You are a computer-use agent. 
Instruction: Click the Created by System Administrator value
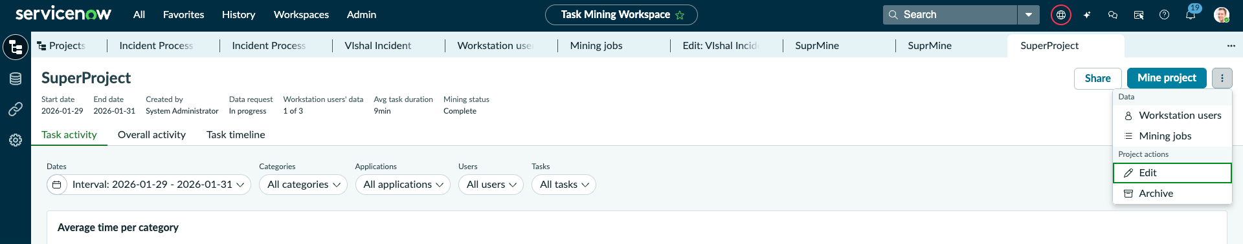pos(182,112)
